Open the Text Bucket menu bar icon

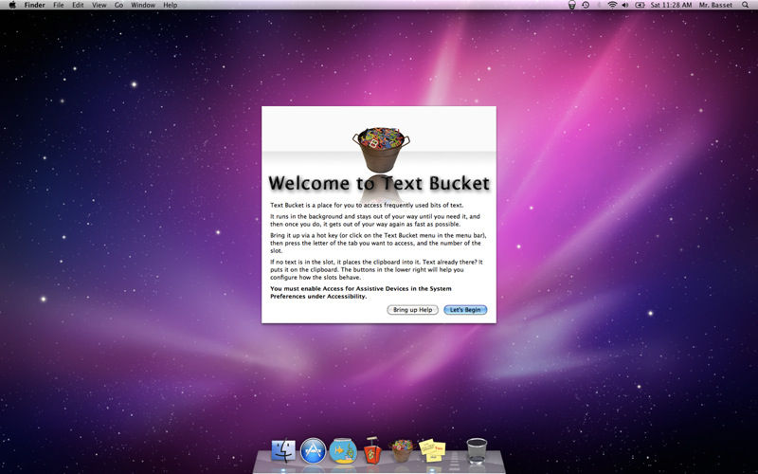(x=572, y=5)
